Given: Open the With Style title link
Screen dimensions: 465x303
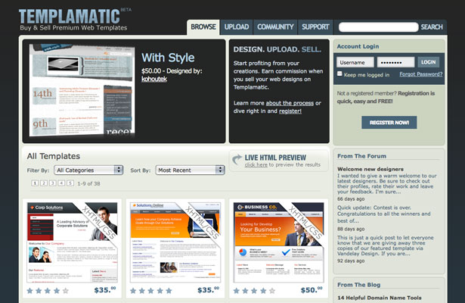Looking at the screenshot, I should pos(168,58).
